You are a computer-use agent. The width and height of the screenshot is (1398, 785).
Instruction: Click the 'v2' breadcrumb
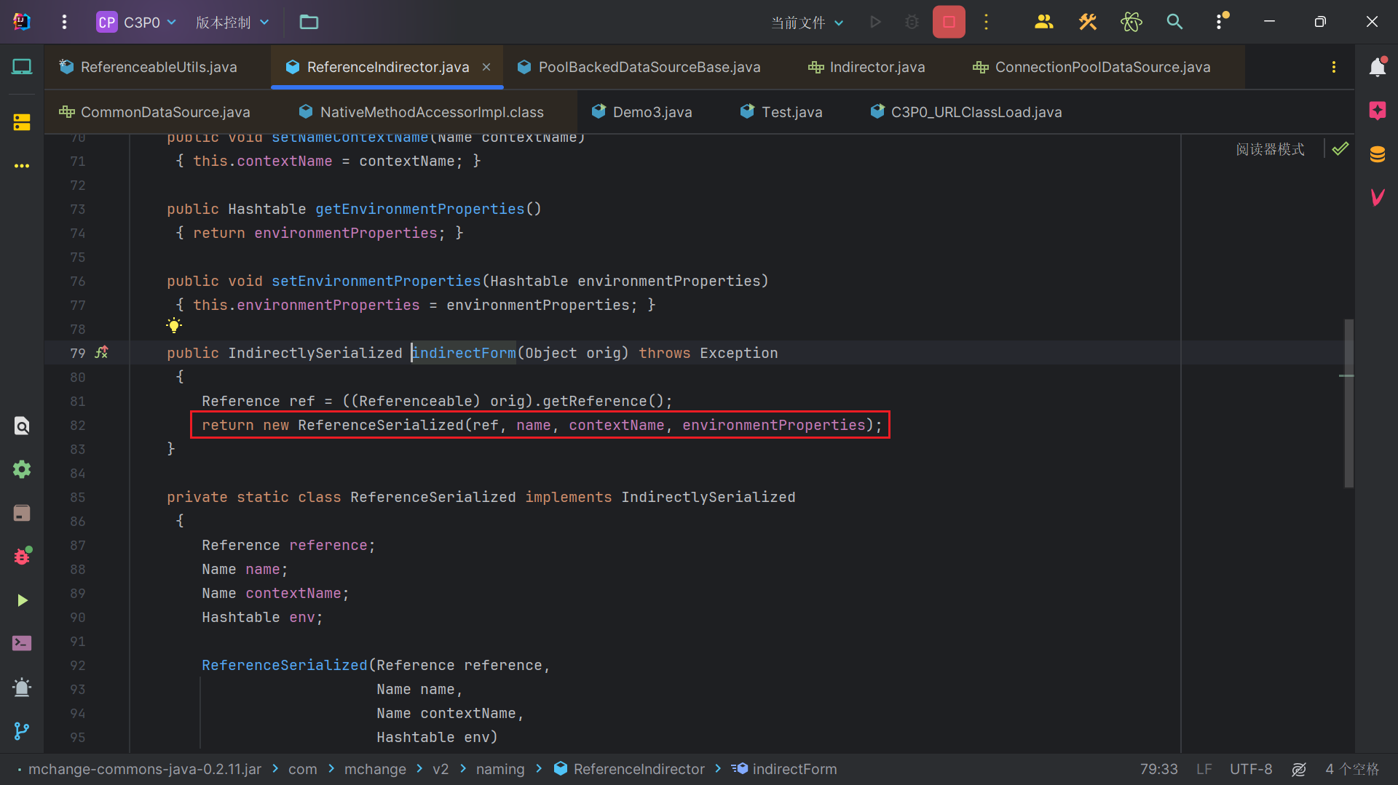coord(441,769)
